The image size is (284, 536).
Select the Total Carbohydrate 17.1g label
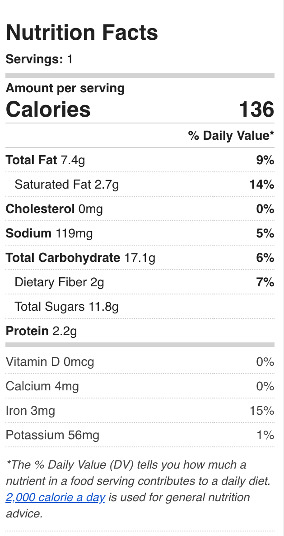point(80,258)
